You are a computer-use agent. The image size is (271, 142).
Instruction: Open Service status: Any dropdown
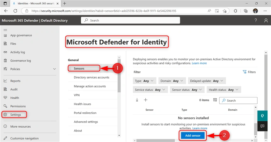[150, 90]
